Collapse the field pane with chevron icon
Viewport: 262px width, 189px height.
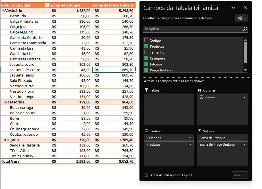233,7
